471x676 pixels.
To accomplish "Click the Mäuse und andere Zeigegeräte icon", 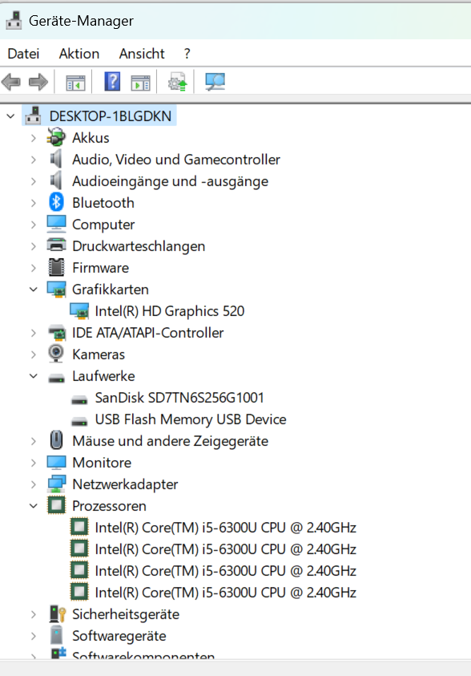I will (56, 440).
